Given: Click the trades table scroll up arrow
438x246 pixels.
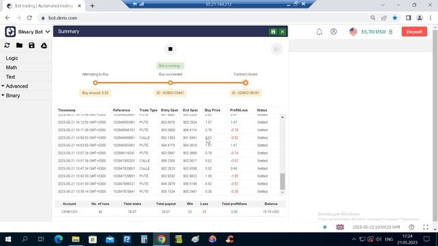Looking at the screenshot, I should pyautogui.click(x=283, y=118).
